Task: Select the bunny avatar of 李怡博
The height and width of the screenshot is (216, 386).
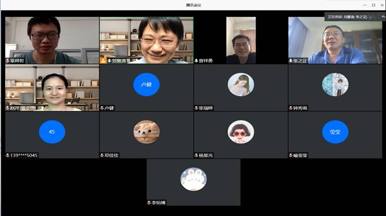Action: pyautogui.click(x=194, y=179)
